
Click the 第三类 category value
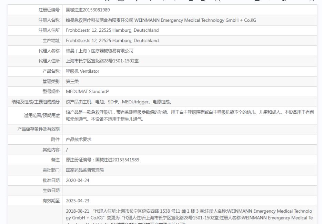click(72, 82)
